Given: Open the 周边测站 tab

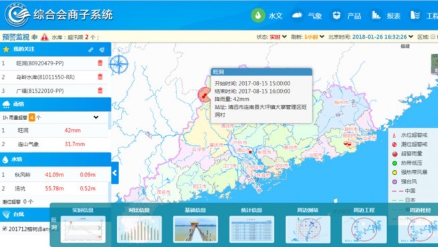Looking at the screenshot, I should 308,210.
